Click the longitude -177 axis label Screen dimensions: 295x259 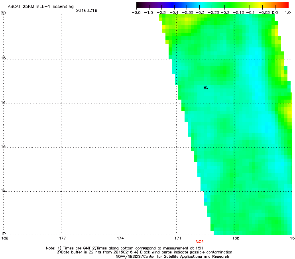(61, 238)
